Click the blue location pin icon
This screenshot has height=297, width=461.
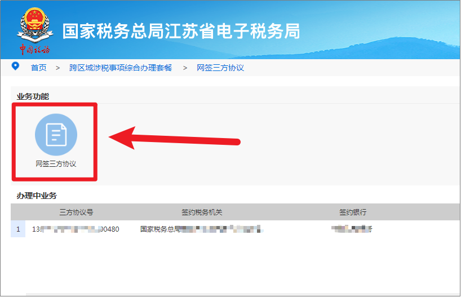(15, 66)
